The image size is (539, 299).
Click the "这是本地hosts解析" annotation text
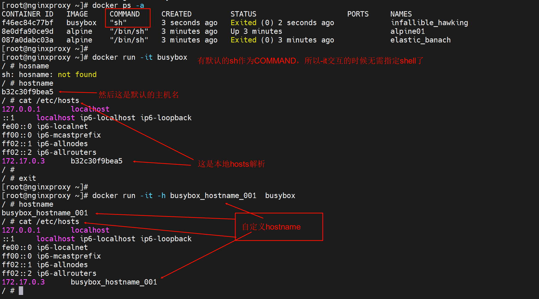(x=231, y=164)
